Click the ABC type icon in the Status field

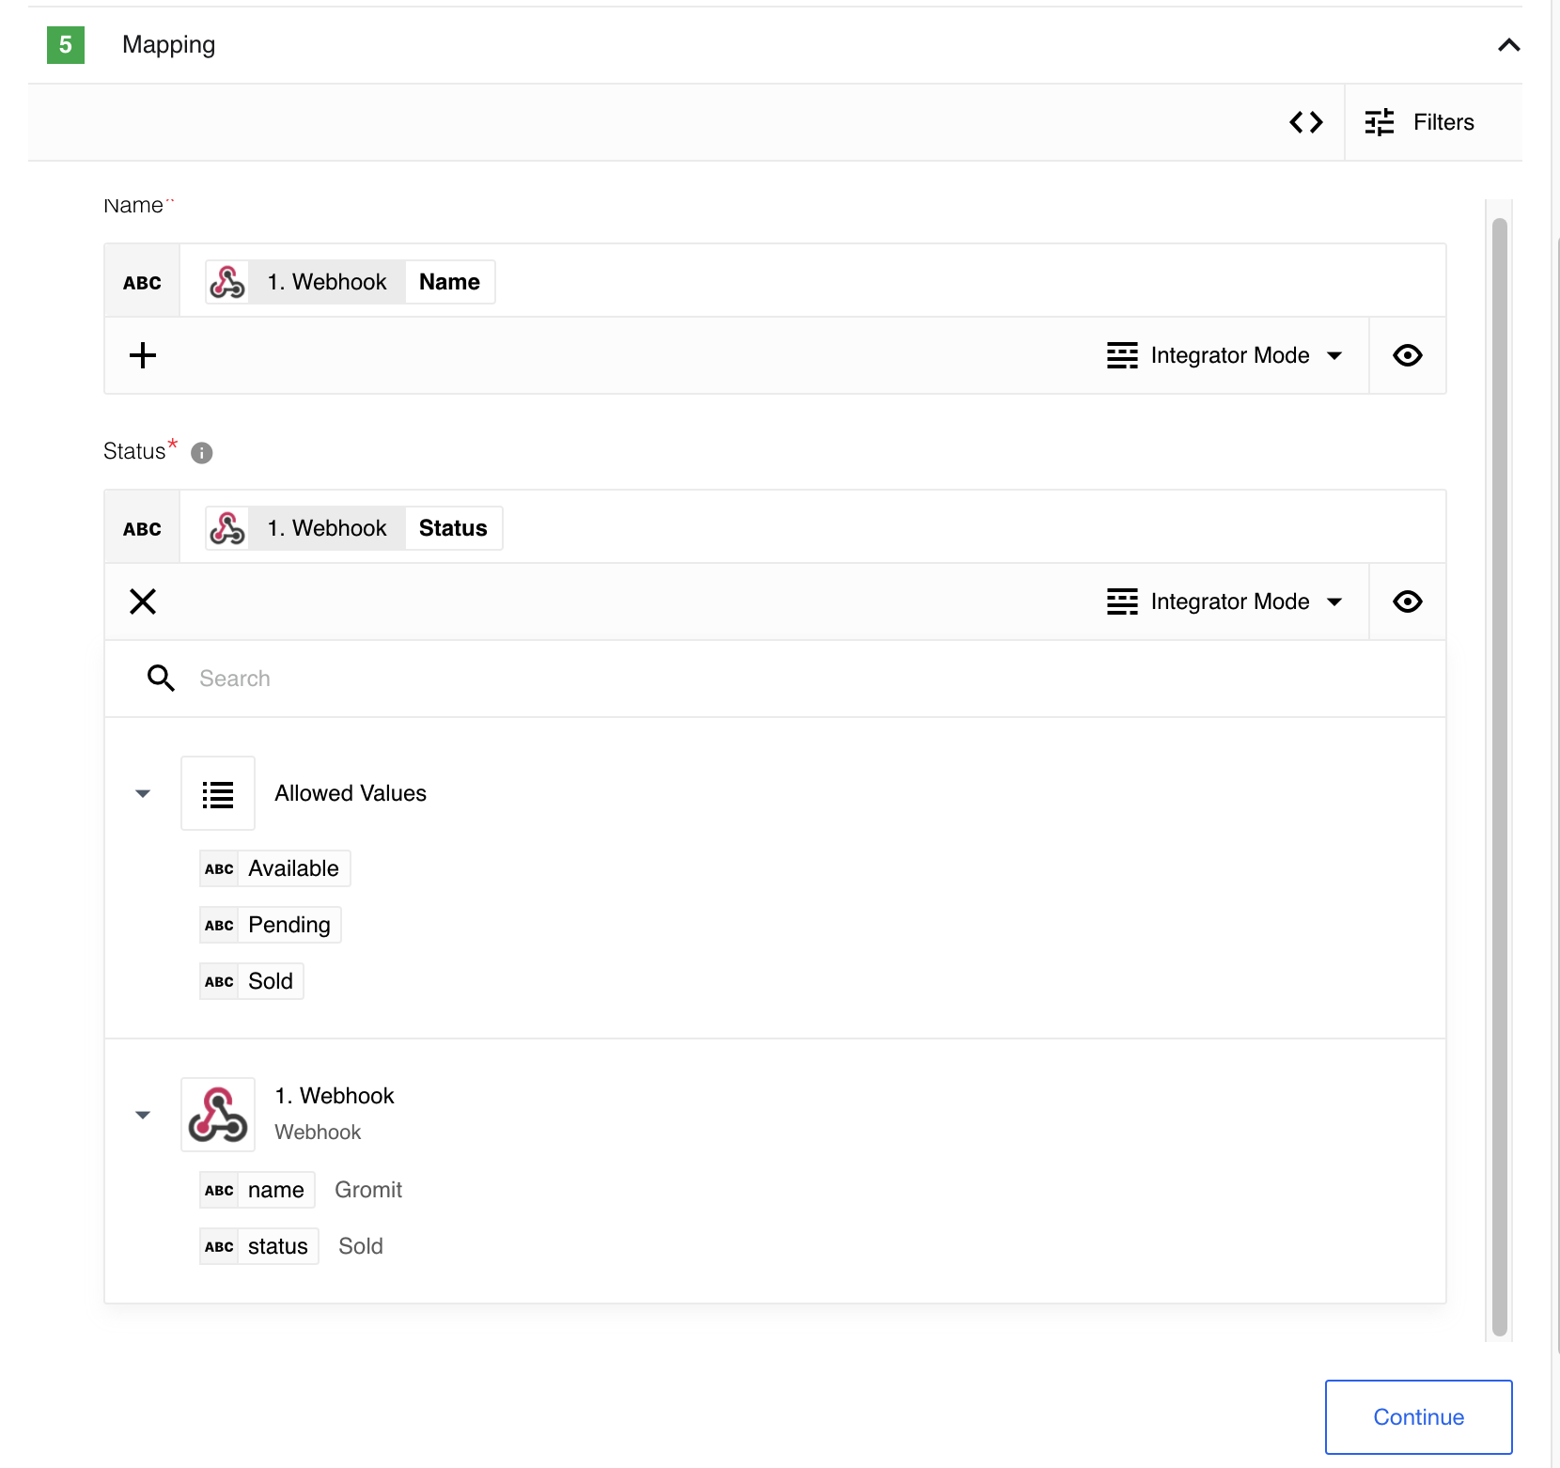(142, 528)
